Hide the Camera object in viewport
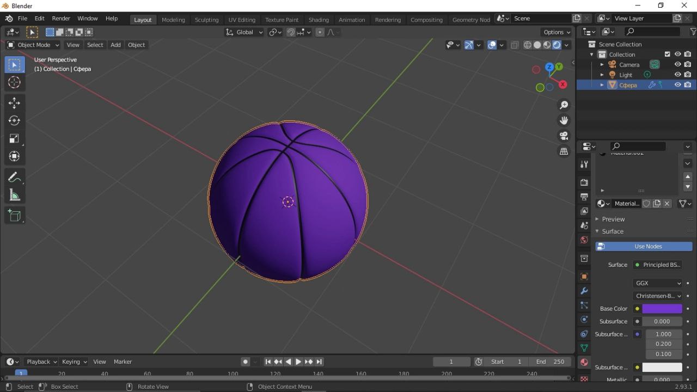697x392 pixels. [x=678, y=64]
